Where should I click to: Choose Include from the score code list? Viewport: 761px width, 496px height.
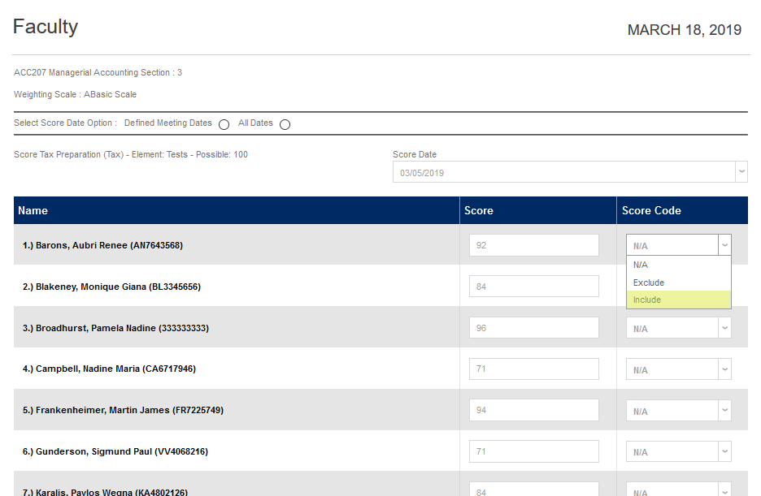coord(678,300)
